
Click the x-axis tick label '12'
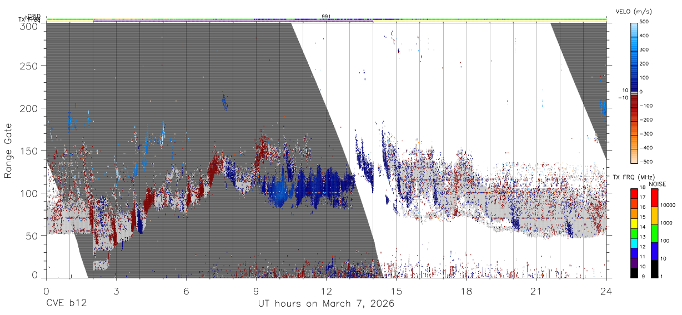click(327, 292)
